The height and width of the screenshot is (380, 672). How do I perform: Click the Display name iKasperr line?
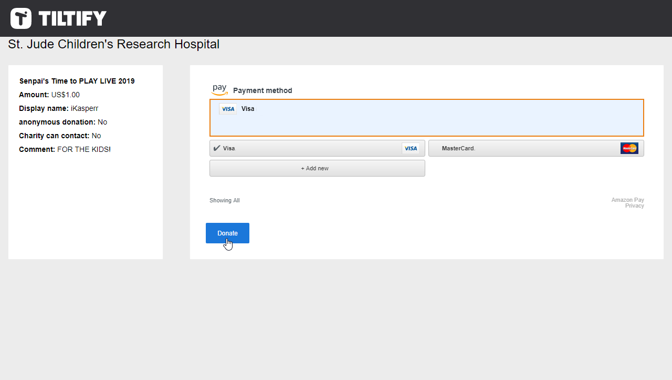(x=59, y=108)
